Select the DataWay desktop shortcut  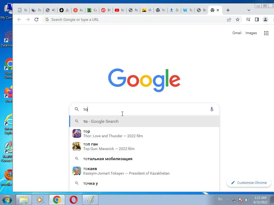[x=7, y=39]
